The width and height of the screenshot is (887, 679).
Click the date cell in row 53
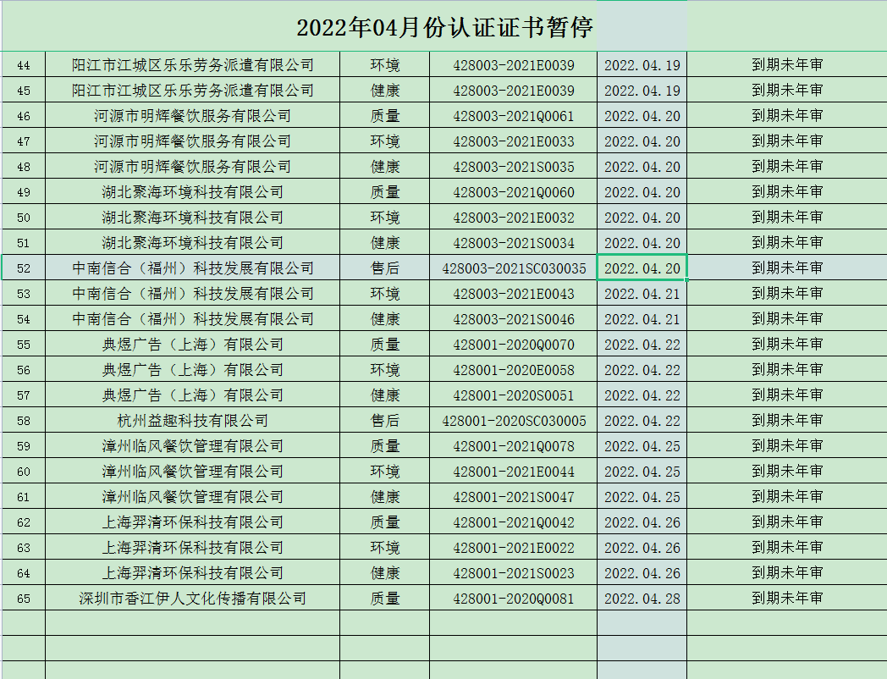click(x=642, y=294)
